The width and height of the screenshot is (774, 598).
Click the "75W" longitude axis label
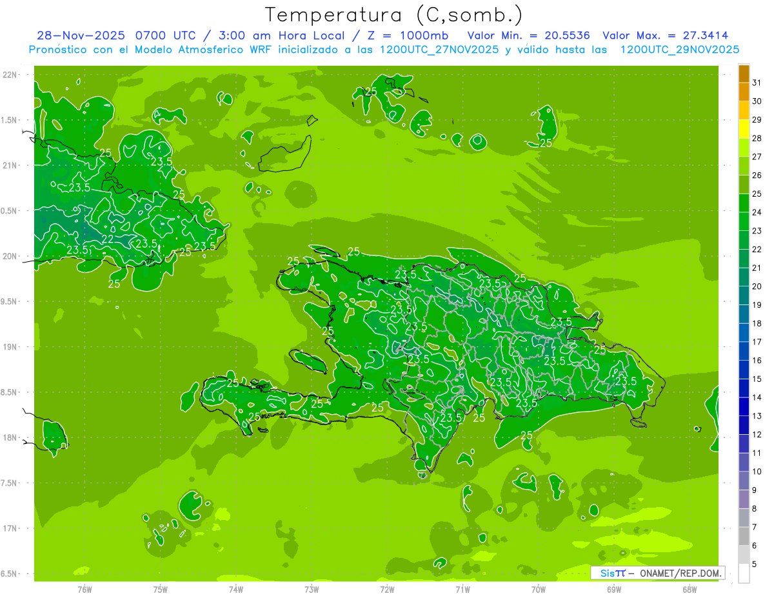[x=161, y=589]
